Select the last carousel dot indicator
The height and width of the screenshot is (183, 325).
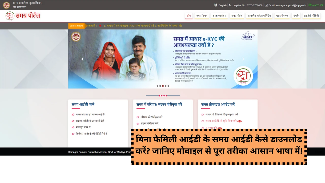pos(168,86)
